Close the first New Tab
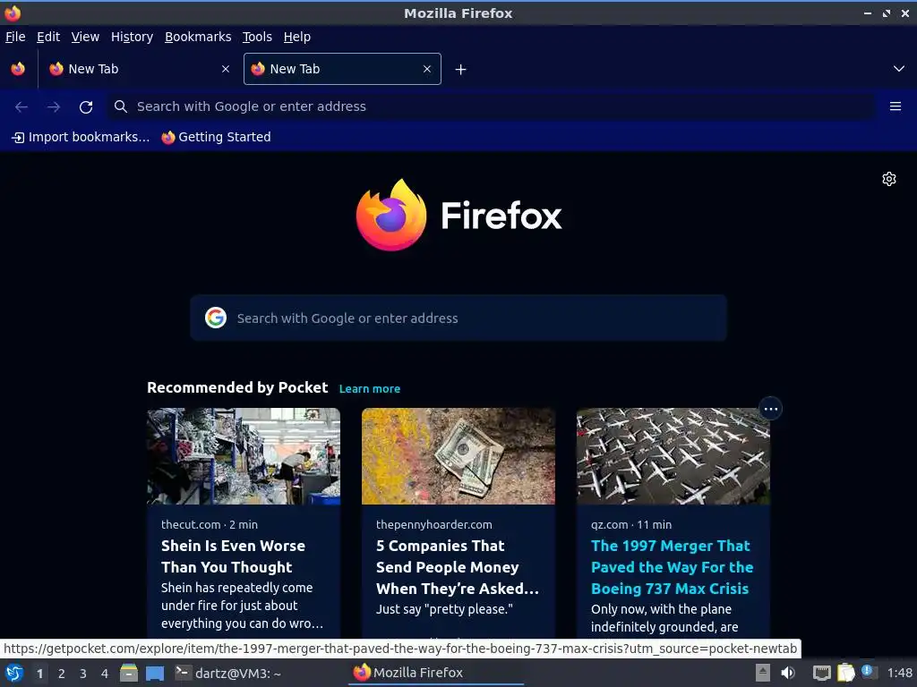 tap(226, 69)
